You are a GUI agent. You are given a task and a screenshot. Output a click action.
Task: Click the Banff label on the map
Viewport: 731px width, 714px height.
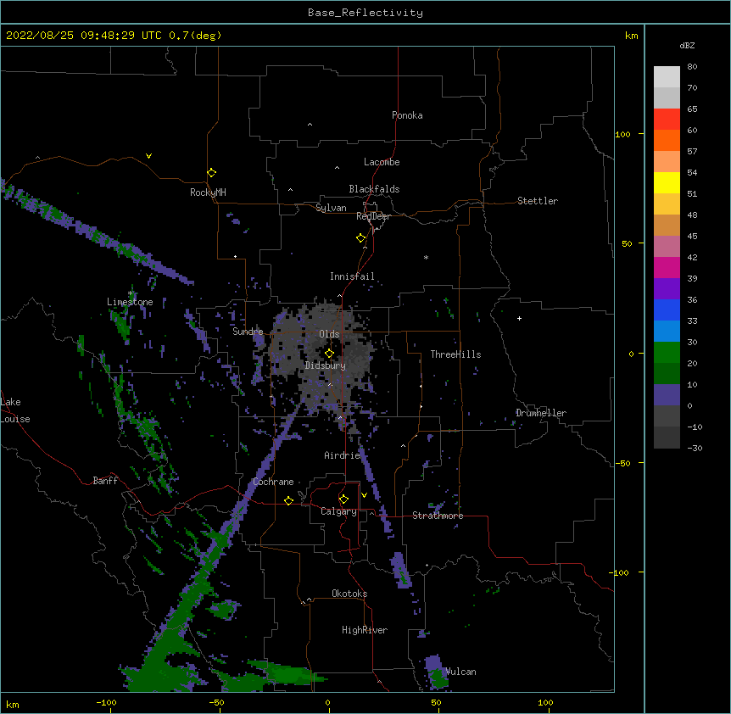[105, 481]
